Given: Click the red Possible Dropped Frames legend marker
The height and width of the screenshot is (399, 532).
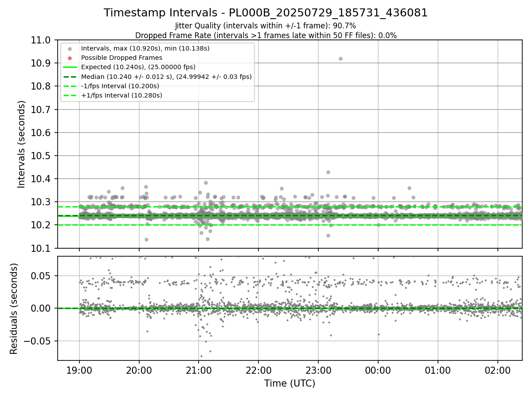Looking at the screenshot, I should pyautogui.click(x=70, y=58).
